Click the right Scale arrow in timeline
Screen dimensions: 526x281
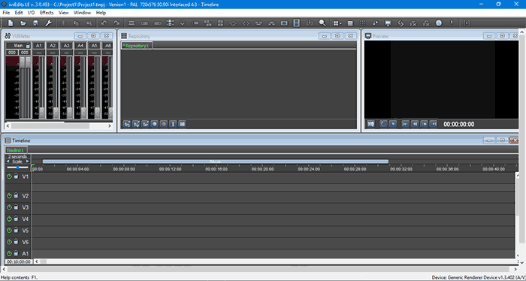28,162
